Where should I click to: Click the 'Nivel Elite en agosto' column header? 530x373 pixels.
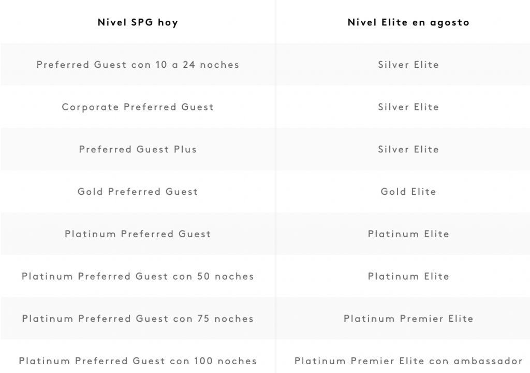click(408, 23)
